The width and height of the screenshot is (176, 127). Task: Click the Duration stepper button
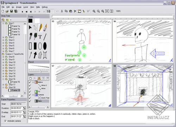[x=24, y=108]
